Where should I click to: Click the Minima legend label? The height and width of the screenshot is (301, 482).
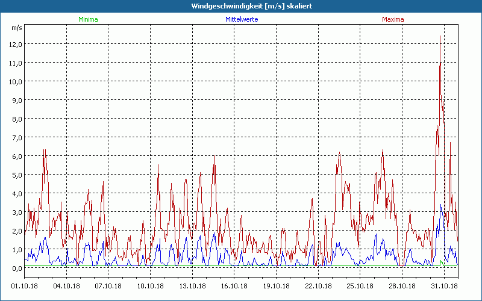click(88, 19)
